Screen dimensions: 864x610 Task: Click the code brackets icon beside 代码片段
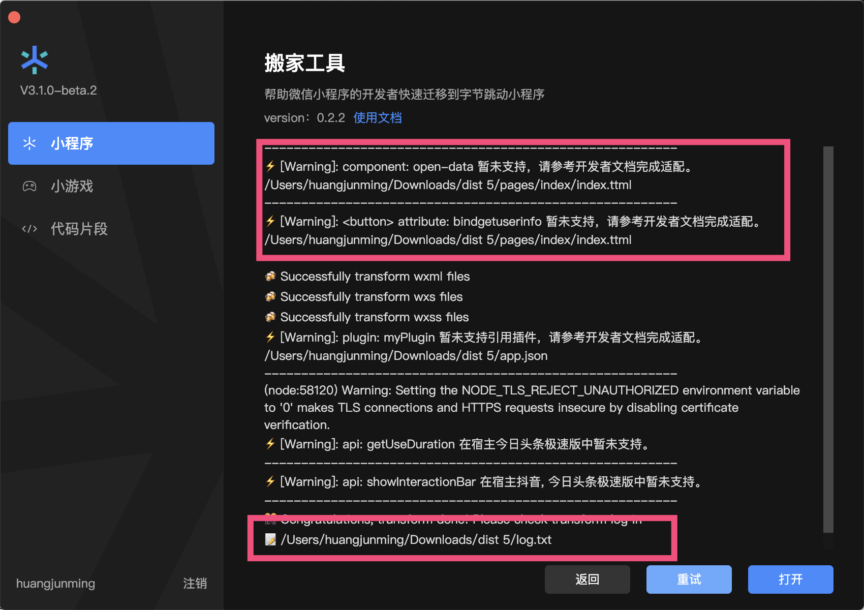pos(29,229)
